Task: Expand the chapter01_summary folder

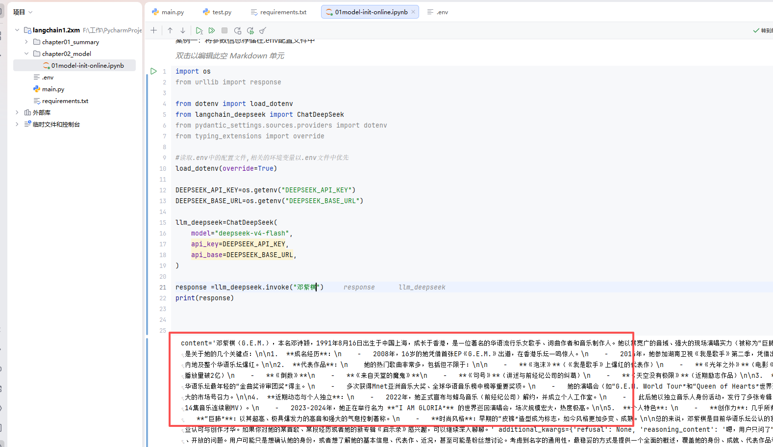Action: coord(26,42)
